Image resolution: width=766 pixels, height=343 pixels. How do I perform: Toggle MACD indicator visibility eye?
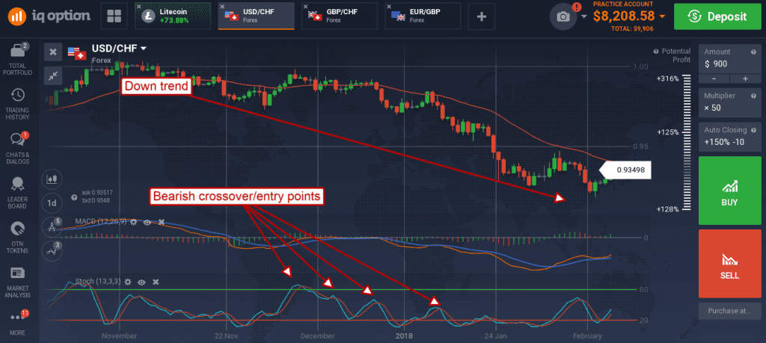(147, 221)
